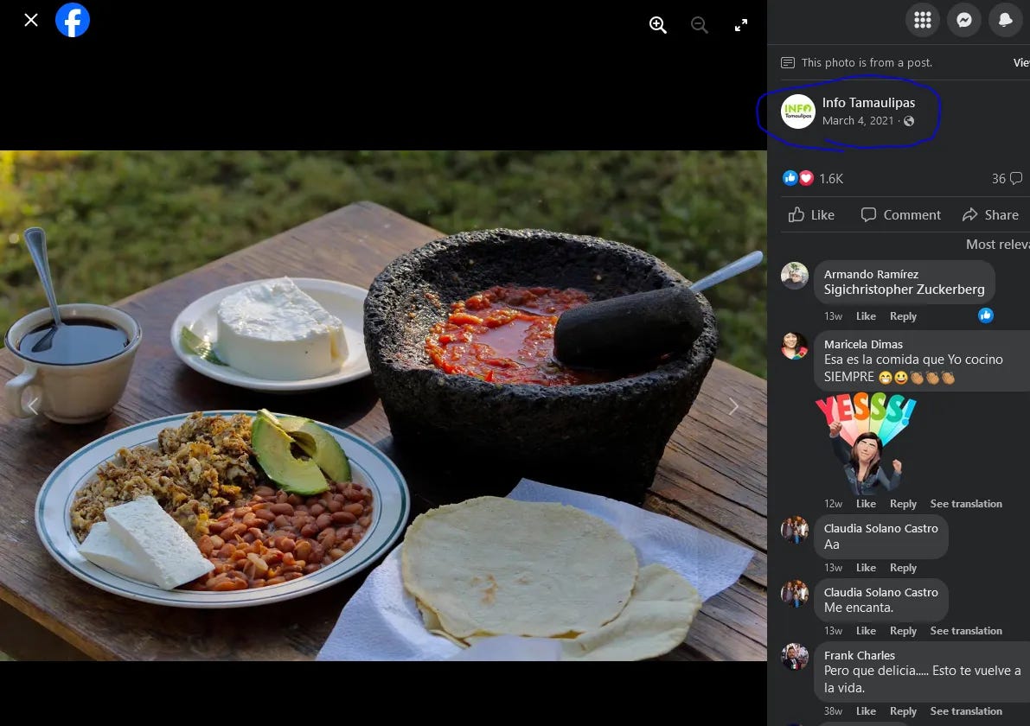Image resolution: width=1030 pixels, height=726 pixels.
Task: Show the 36 comments count
Action: click(1007, 179)
